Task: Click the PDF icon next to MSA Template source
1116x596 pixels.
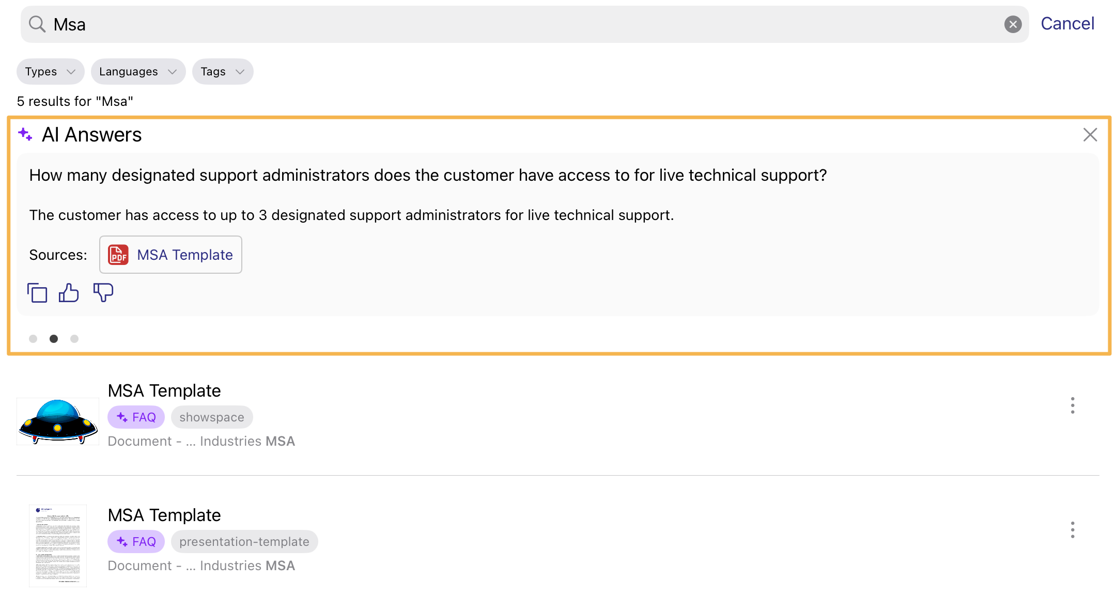Action: [x=118, y=254]
